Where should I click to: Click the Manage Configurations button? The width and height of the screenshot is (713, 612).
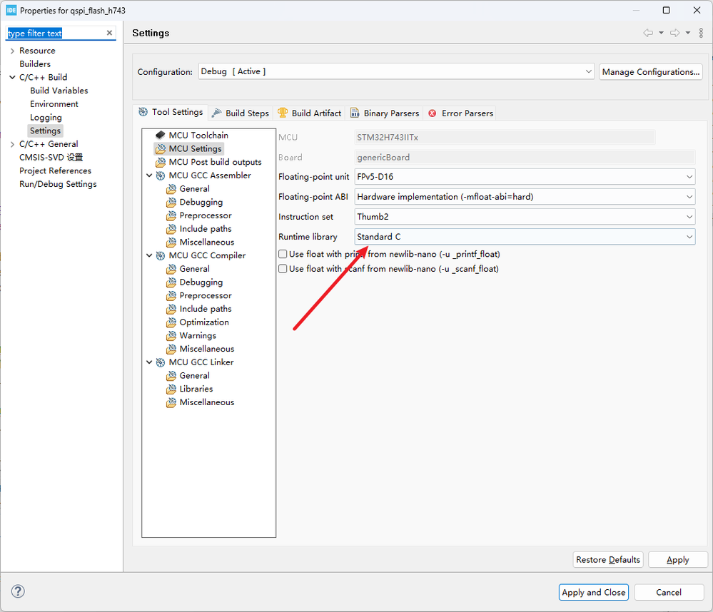click(x=650, y=72)
